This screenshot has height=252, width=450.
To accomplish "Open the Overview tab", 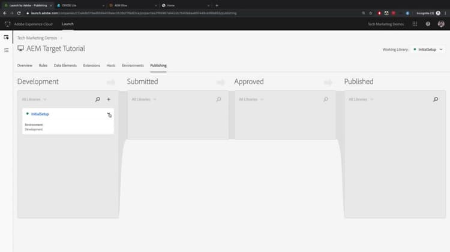I will coord(25,66).
